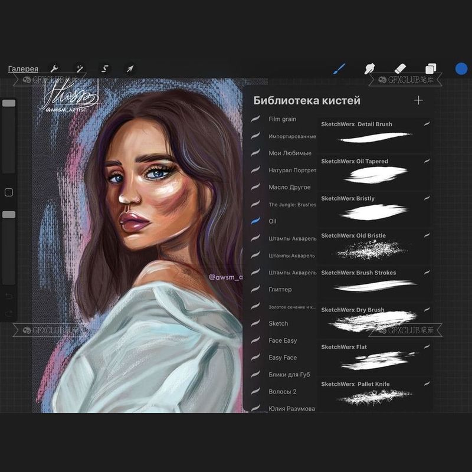Open the Actions wrench menu
Viewport: 472px width, 472px height.
tap(54, 68)
